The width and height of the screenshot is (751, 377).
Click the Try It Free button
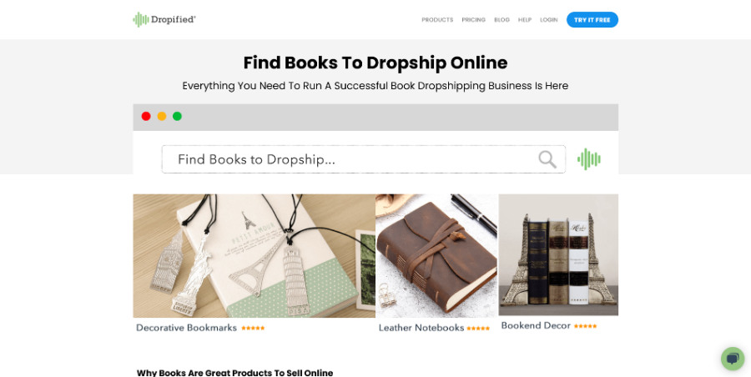point(592,20)
